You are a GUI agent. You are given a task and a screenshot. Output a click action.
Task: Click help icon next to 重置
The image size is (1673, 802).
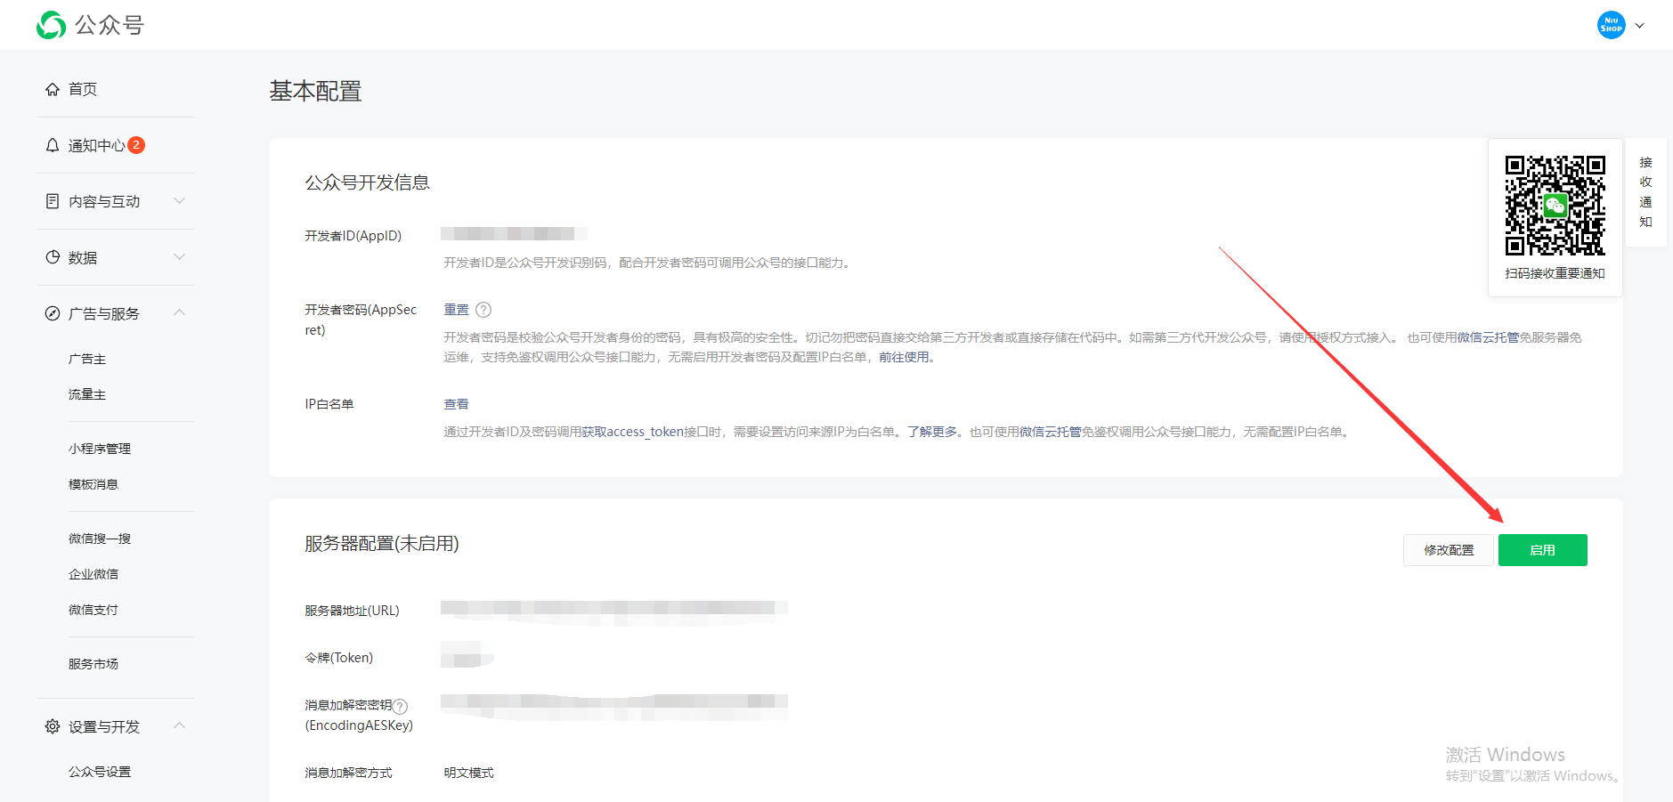click(x=483, y=310)
